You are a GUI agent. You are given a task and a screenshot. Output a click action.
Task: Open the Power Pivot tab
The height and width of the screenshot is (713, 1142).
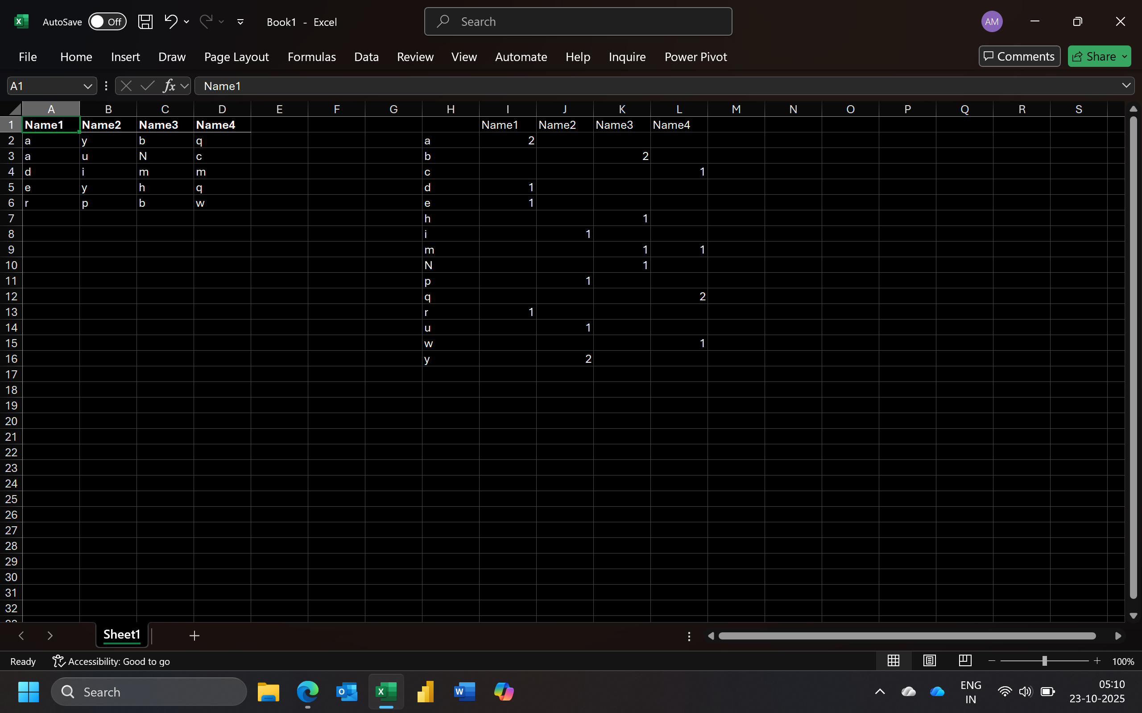pyautogui.click(x=695, y=57)
